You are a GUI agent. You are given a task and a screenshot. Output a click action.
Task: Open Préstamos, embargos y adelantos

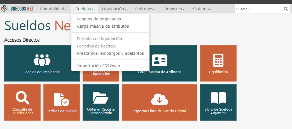pyautogui.click(x=110, y=53)
